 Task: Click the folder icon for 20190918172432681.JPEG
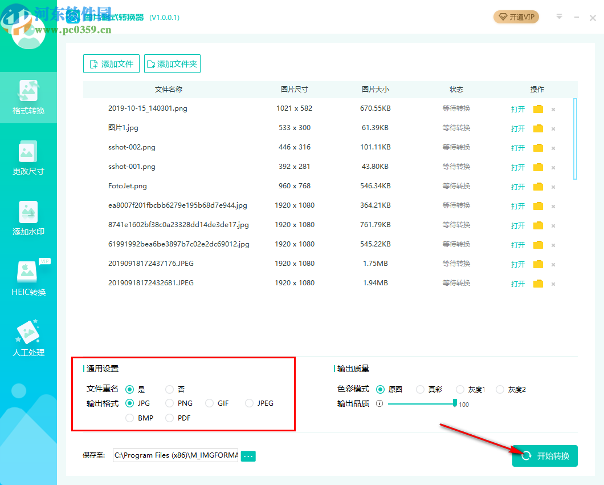coord(537,283)
